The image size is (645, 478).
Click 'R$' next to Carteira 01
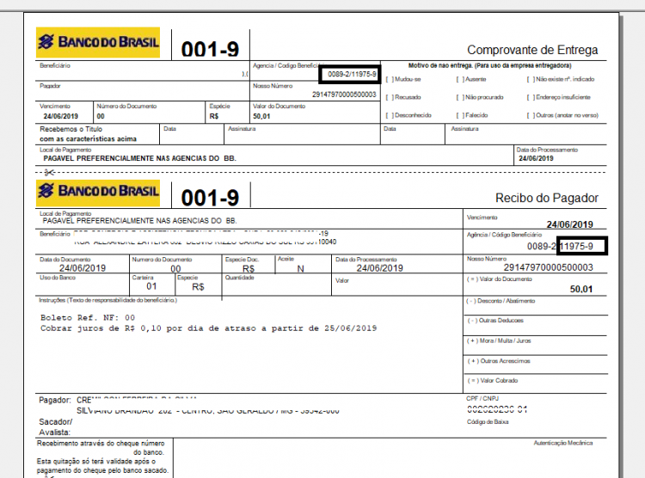[x=199, y=287]
